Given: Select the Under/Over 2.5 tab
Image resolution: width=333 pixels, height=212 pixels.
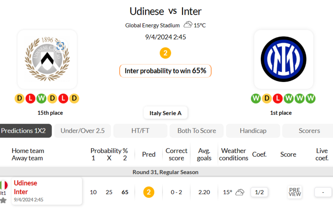Looking at the screenshot, I should click(82, 131).
